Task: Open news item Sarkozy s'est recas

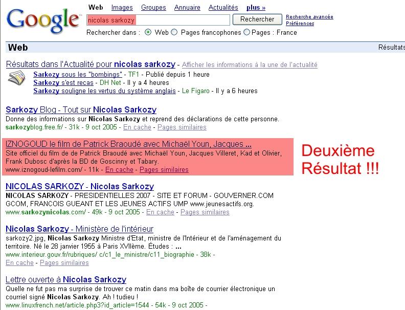Action: coord(63,83)
